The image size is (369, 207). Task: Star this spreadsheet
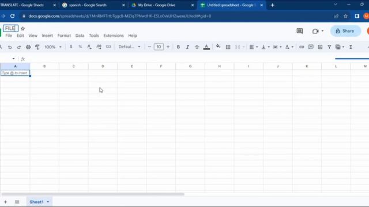[x=23, y=29]
